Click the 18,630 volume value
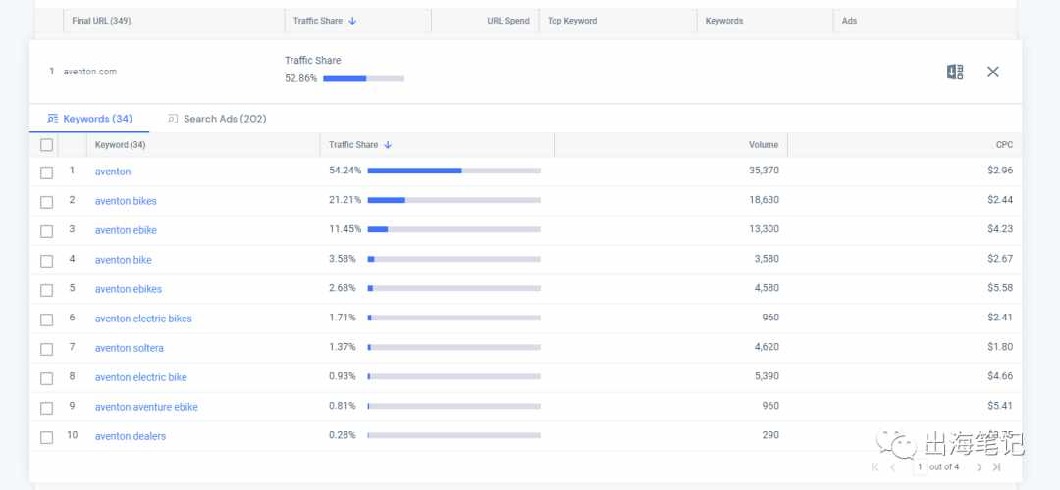The height and width of the screenshot is (490, 1060). click(x=764, y=200)
